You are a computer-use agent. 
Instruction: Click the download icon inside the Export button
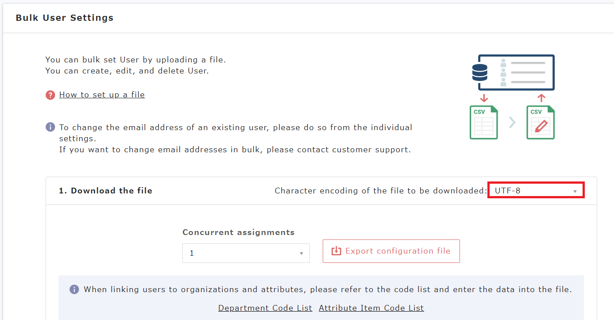tap(336, 251)
